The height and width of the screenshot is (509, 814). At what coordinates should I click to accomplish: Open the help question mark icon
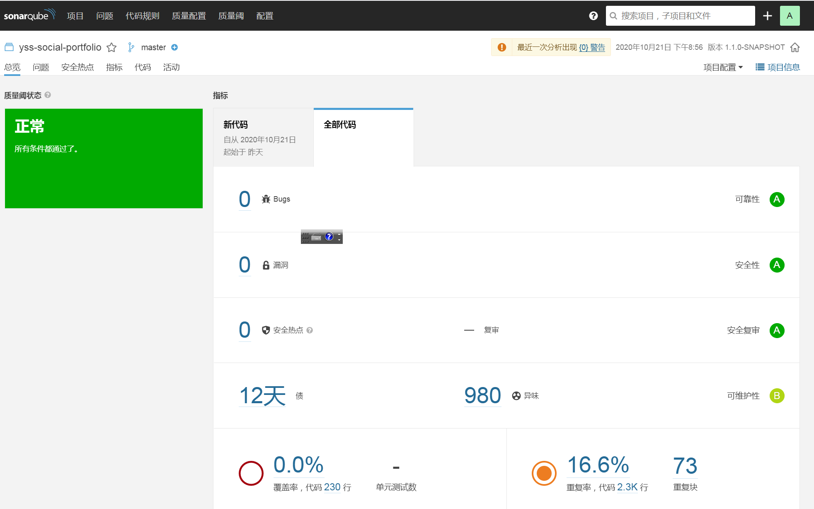click(x=593, y=16)
